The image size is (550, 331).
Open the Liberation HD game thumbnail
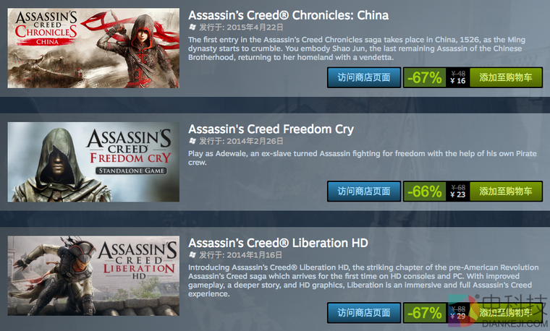pos(93,276)
